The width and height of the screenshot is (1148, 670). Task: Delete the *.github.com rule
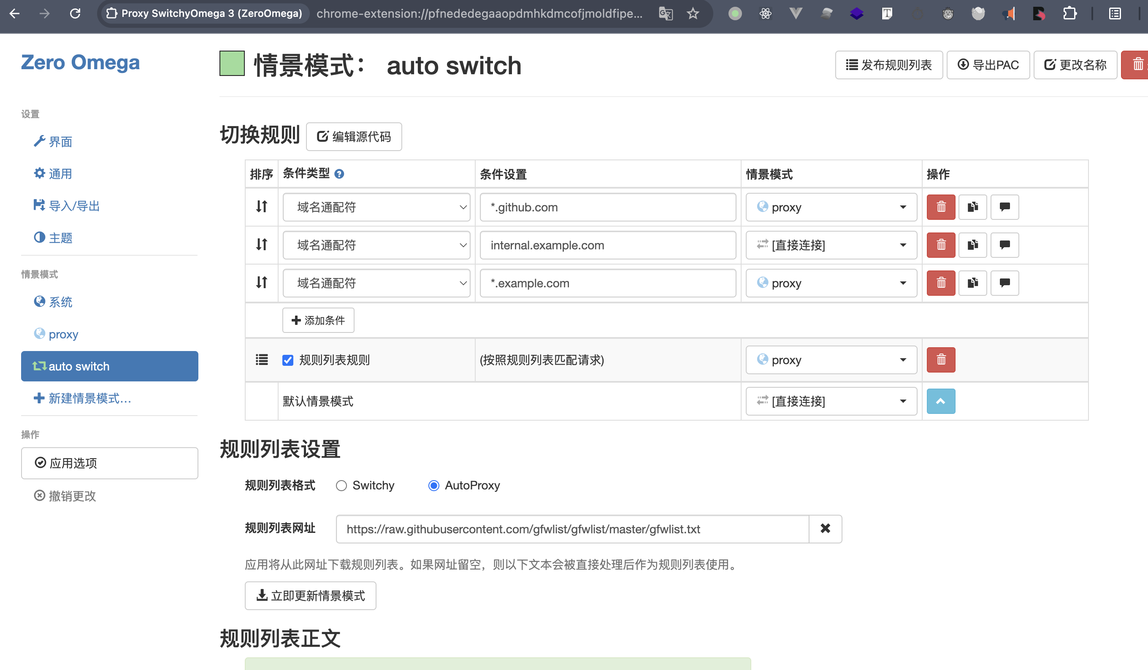point(941,207)
